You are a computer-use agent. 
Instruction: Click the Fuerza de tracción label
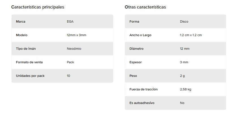coord(144,90)
